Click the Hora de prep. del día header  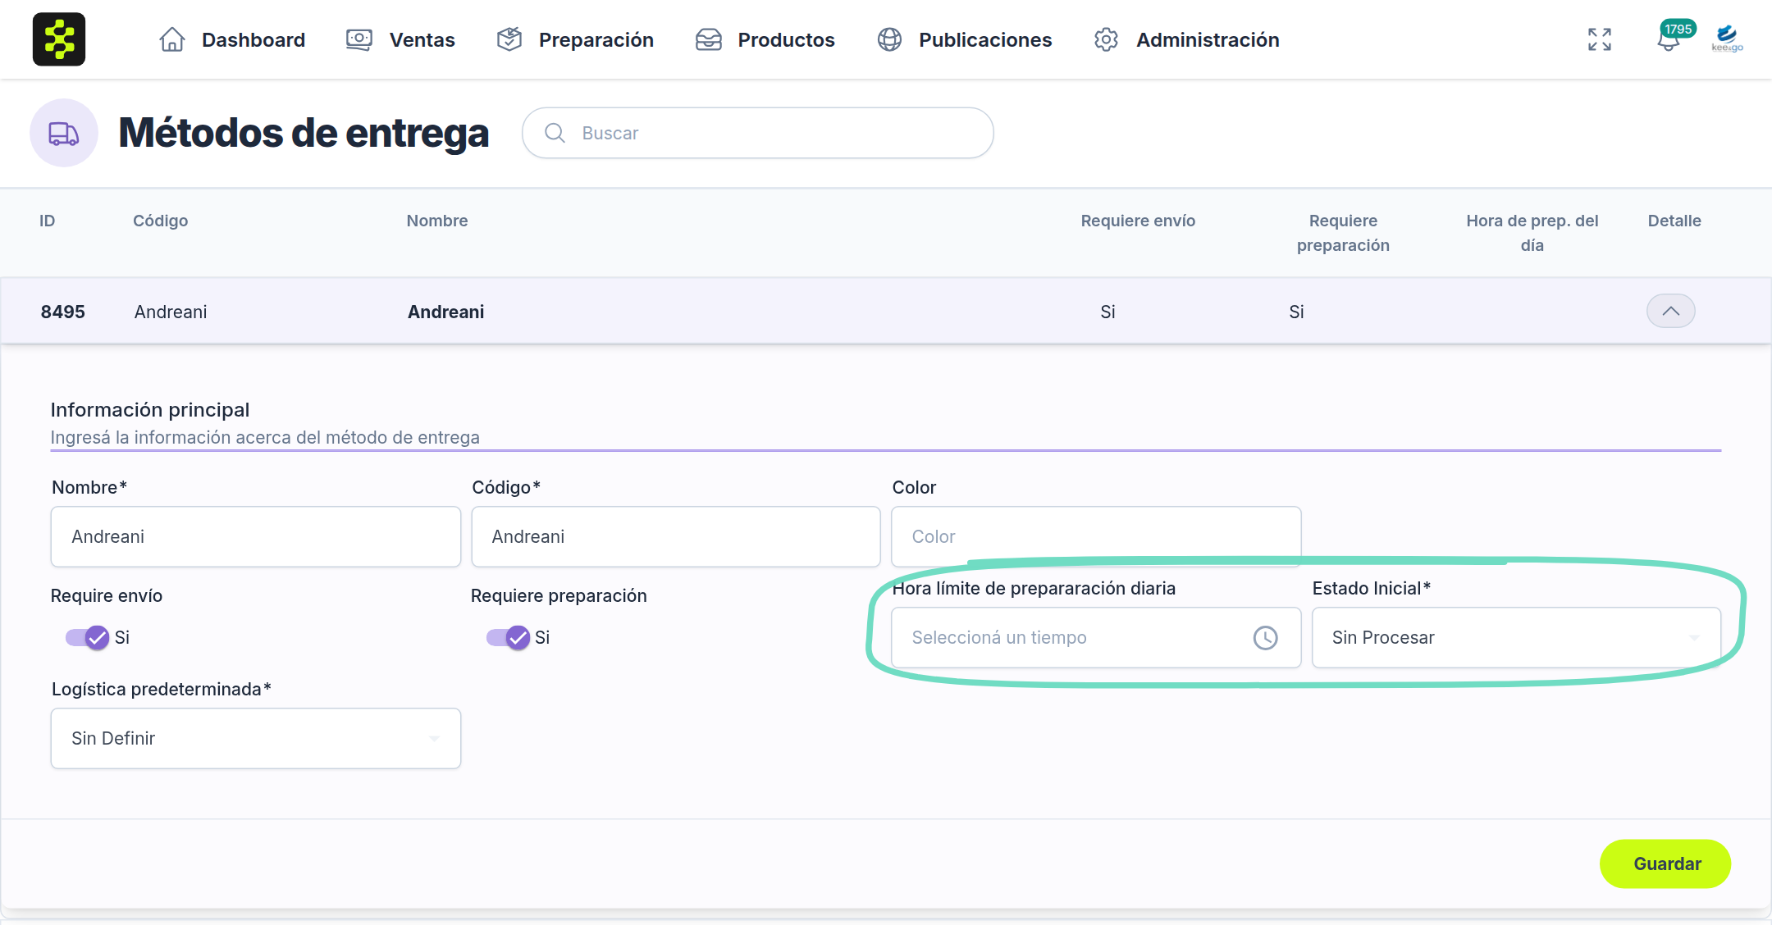tap(1532, 233)
